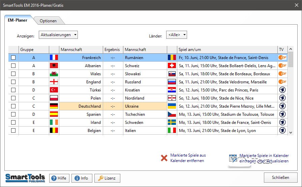Expand the Länder filter dropdown
The width and height of the screenshot is (302, 187).
tap(177, 35)
